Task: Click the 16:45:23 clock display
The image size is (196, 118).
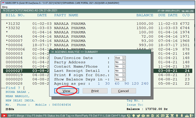Action: pyautogui.click(x=187, y=11)
